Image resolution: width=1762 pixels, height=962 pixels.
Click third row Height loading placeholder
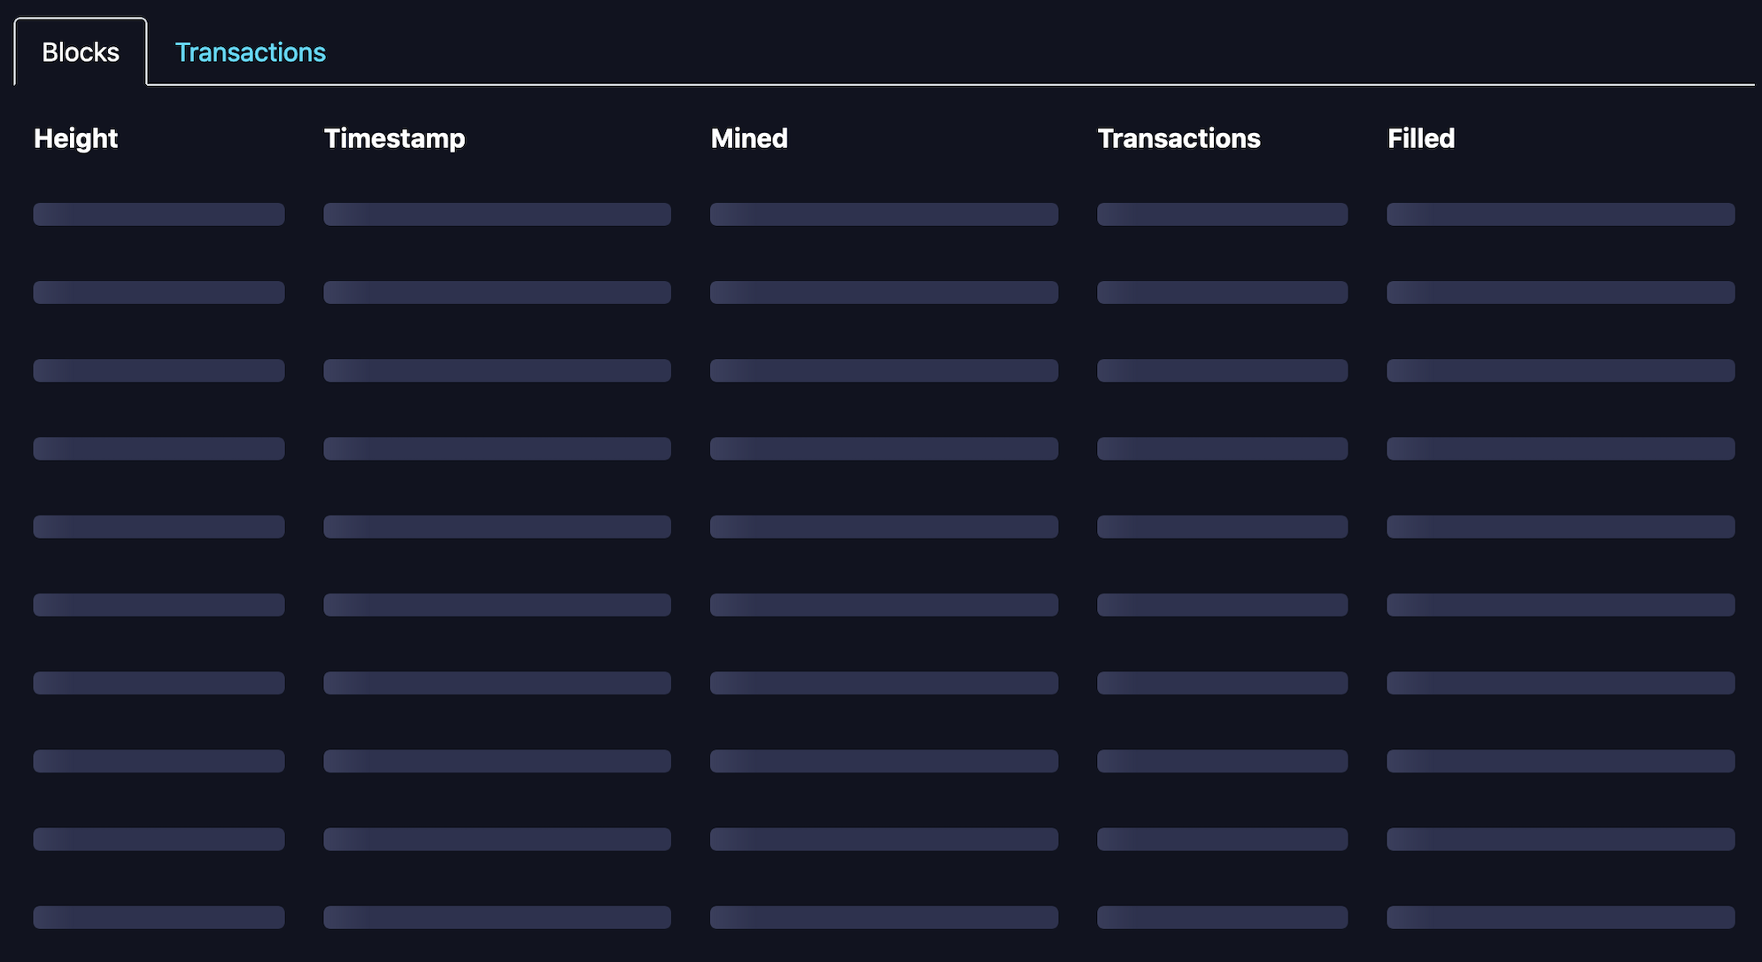[x=158, y=370]
